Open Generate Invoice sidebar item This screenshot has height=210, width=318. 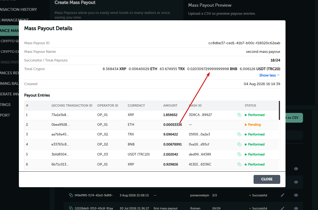pyautogui.click(x=9, y=94)
